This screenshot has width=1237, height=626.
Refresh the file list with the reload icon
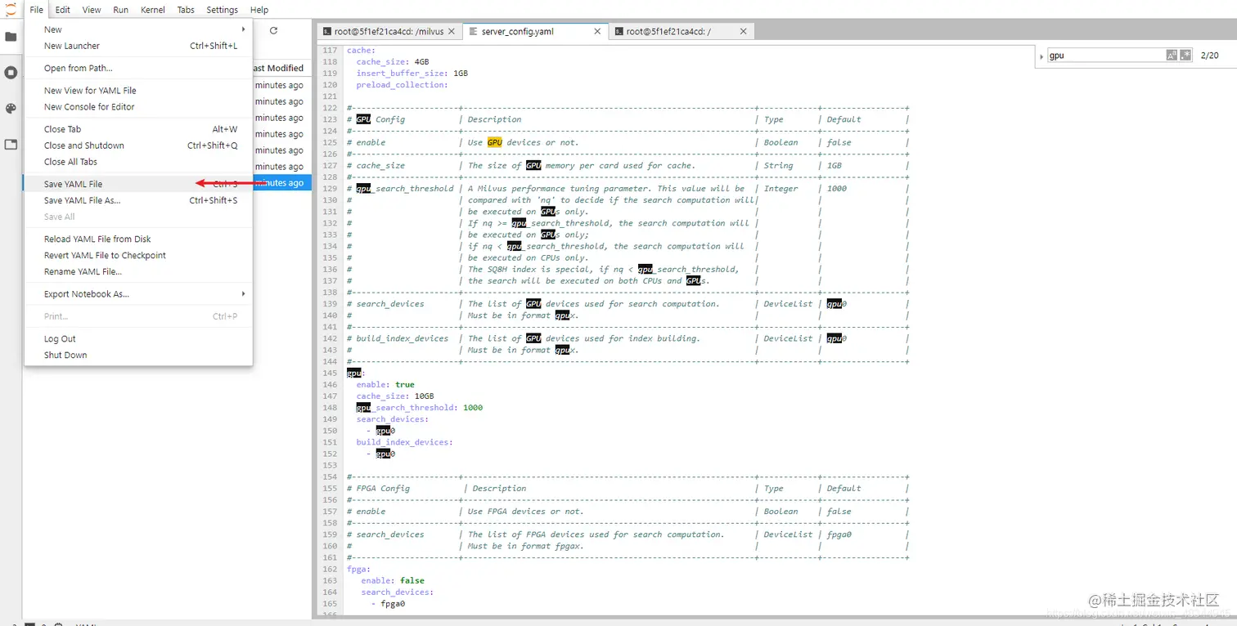(273, 30)
